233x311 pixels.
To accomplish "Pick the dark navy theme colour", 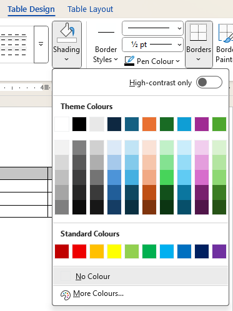I will point(114,124).
